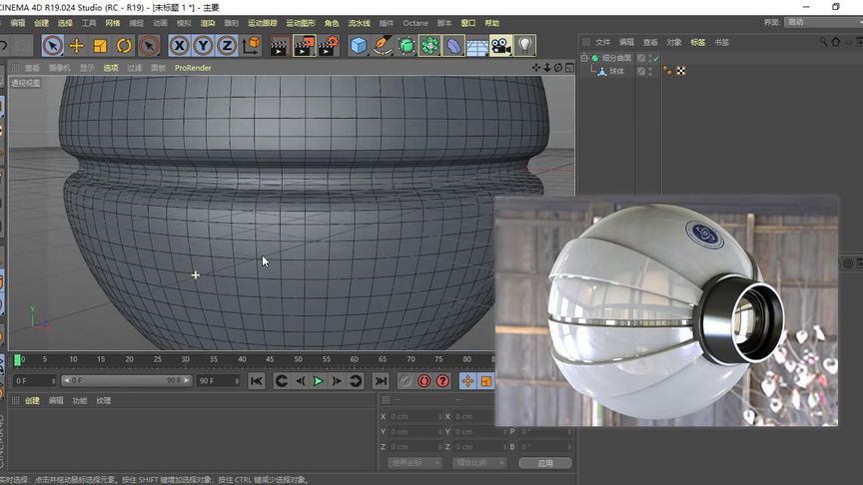Select the Scale tool
Viewport: 863px width, 485px height.
tap(100, 45)
